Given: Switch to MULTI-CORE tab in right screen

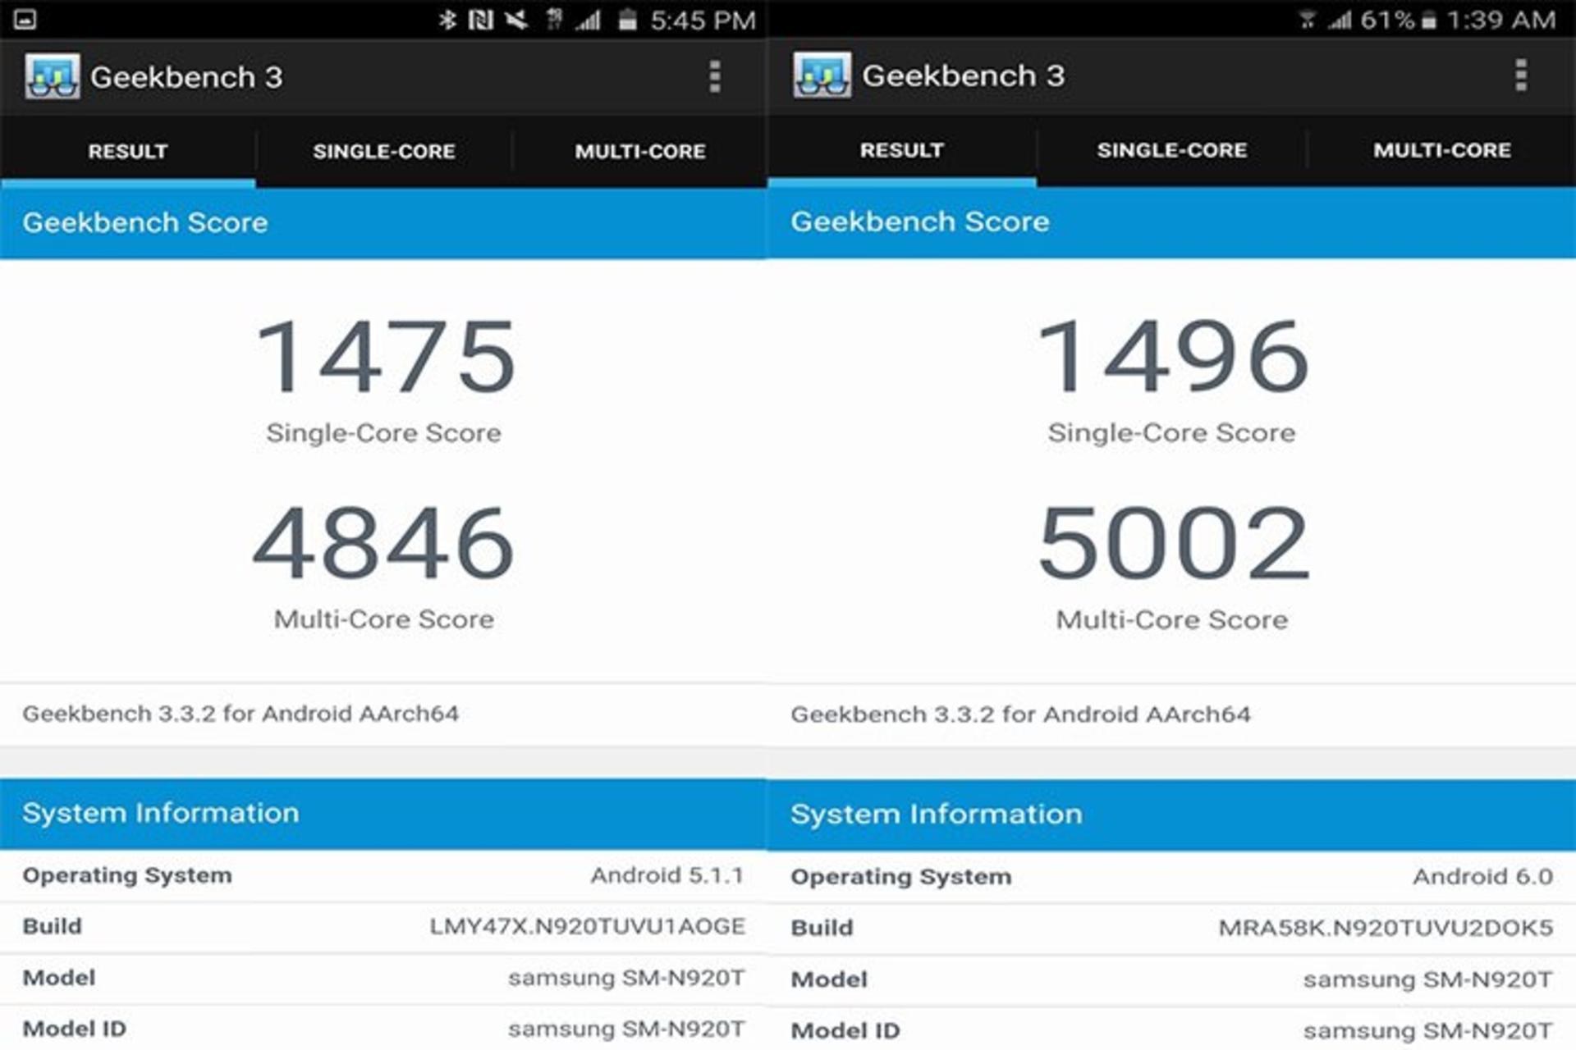Looking at the screenshot, I should pos(1442,150).
